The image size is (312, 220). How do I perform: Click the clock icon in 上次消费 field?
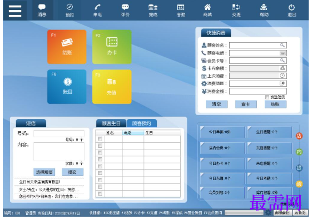[x=283, y=76]
